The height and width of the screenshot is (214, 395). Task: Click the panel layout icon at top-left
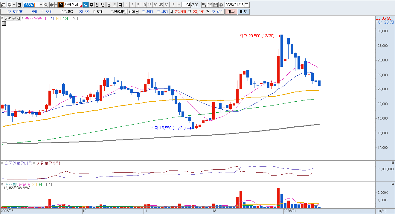click(4, 5)
